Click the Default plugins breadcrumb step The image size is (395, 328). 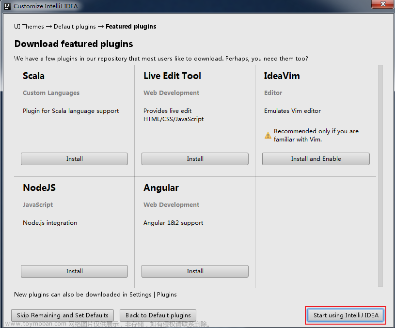(x=75, y=27)
